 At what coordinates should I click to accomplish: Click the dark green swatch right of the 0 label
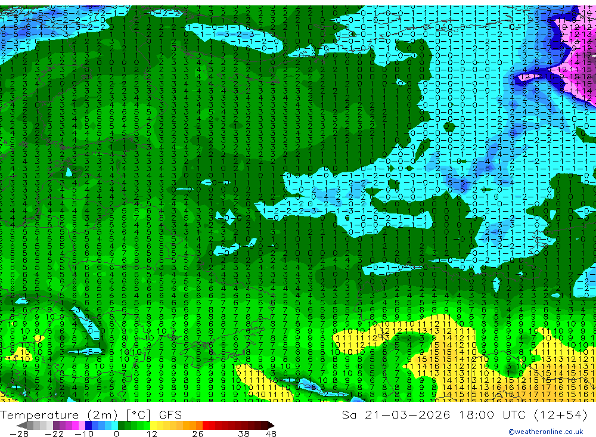tap(121, 425)
